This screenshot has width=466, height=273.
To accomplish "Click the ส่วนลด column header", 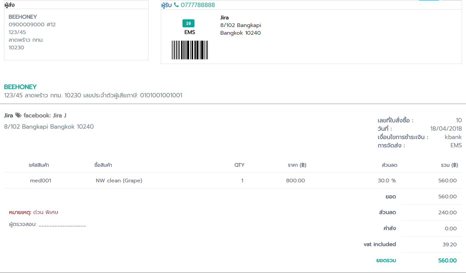I will (389, 165).
